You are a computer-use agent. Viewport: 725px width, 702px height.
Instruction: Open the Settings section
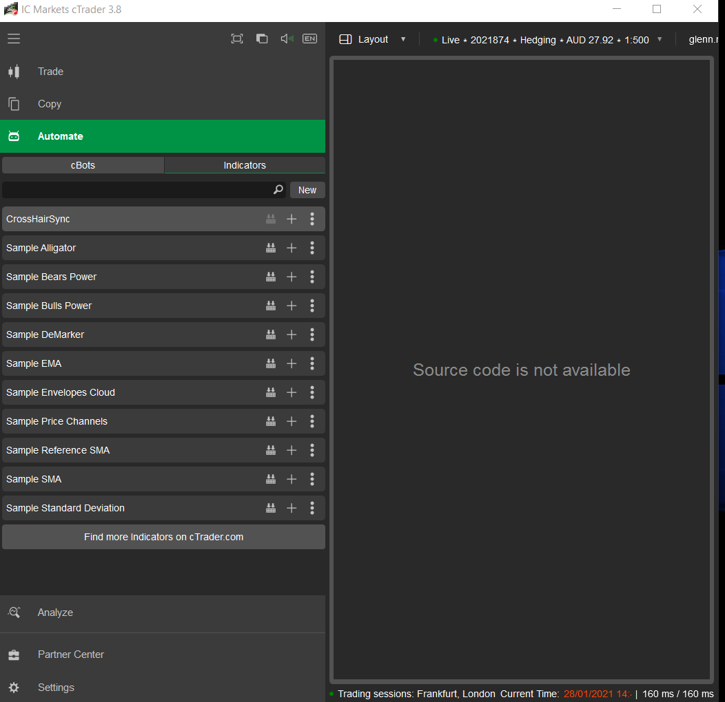point(163,688)
